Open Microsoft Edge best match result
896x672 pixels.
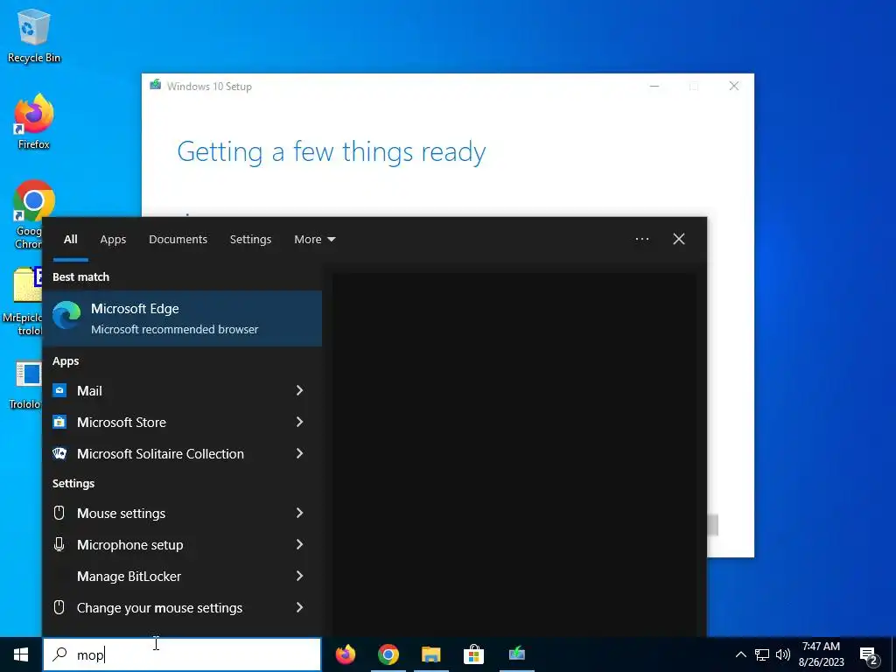182,318
